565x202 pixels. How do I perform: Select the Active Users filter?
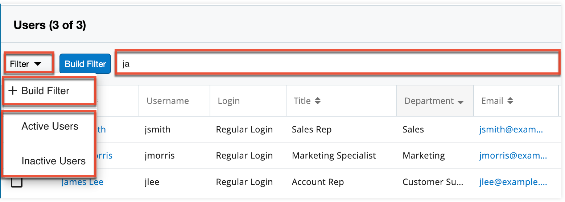50,126
